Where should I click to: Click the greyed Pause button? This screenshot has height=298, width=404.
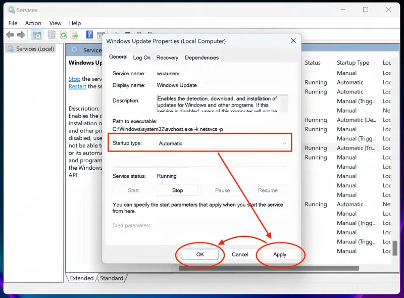[222, 190]
